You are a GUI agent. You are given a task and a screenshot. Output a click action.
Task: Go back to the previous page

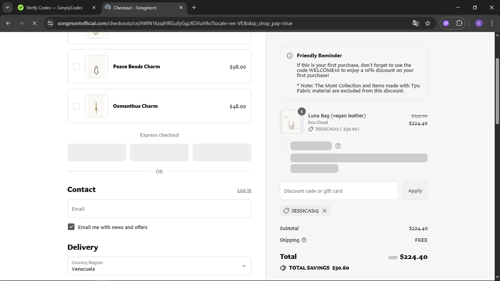point(8,23)
